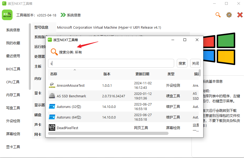Select 屏幕检测 in the left sidebar

click(x=13, y=134)
